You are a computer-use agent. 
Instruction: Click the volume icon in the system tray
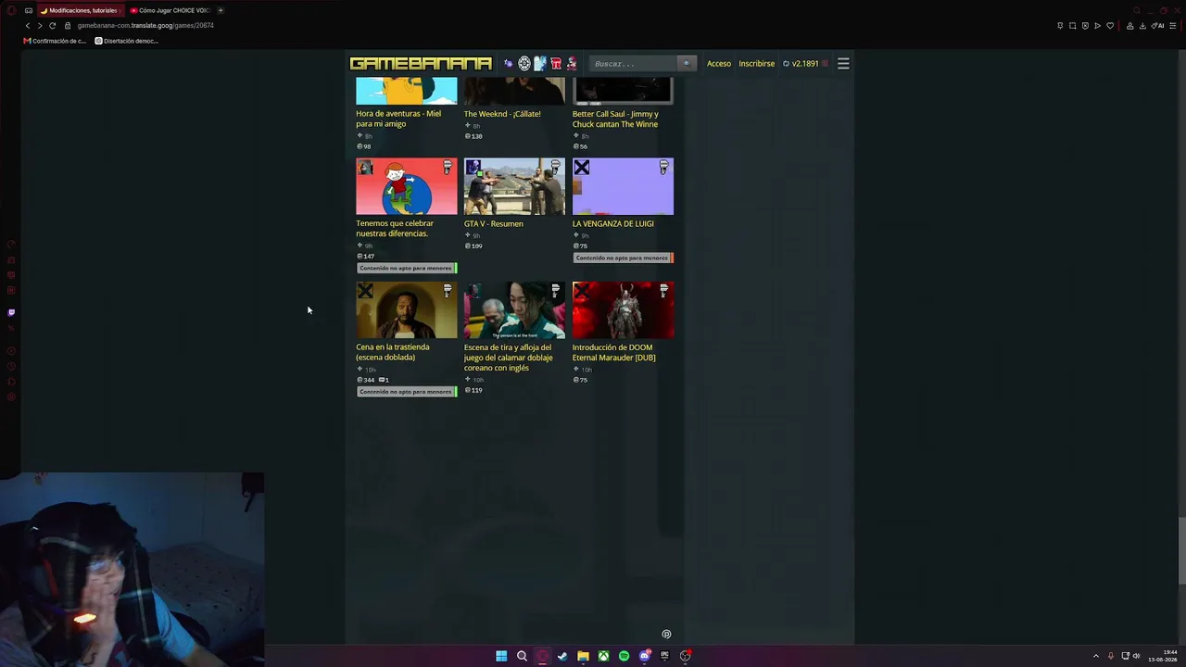click(x=1137, y=656)
